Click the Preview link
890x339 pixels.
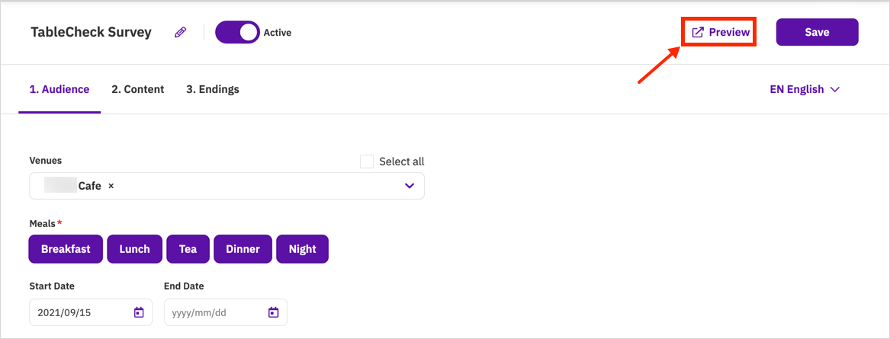(721, 32)
